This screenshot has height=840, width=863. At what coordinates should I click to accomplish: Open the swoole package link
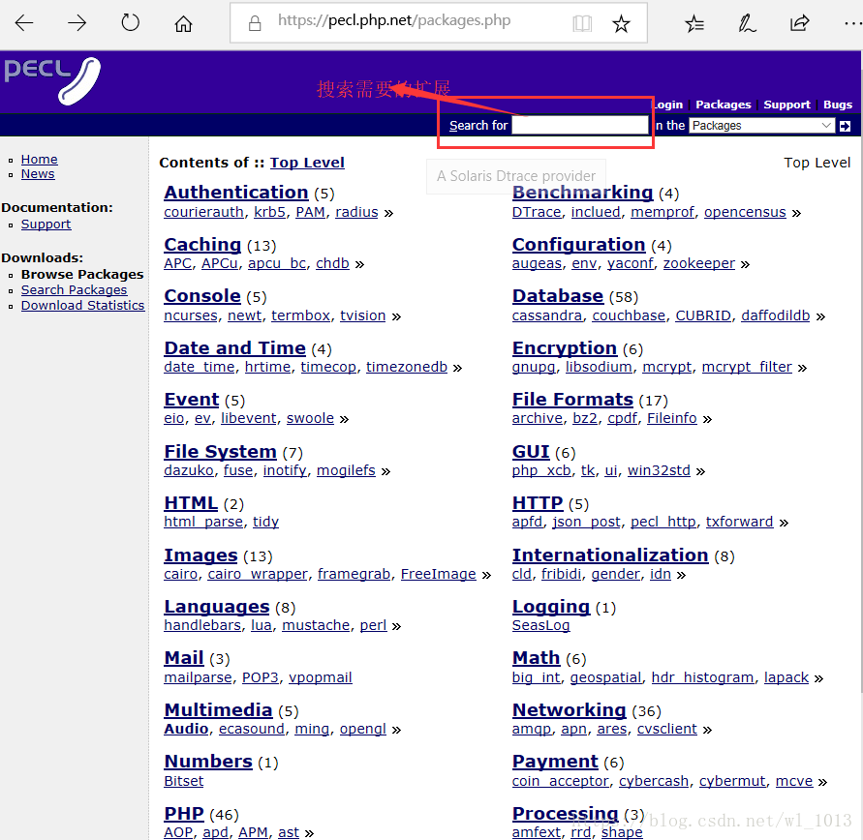310,418
